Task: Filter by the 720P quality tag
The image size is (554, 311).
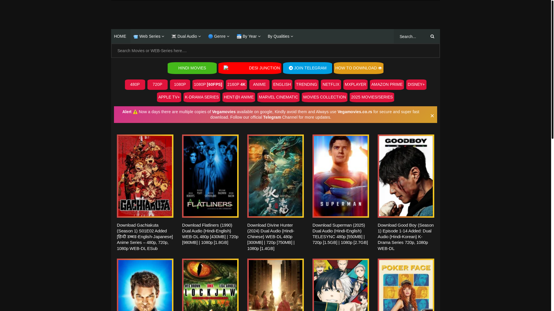Action: pos(158,85)
